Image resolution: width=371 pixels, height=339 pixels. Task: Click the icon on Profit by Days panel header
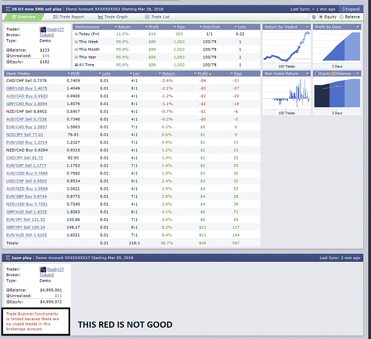tap(358, 27)
